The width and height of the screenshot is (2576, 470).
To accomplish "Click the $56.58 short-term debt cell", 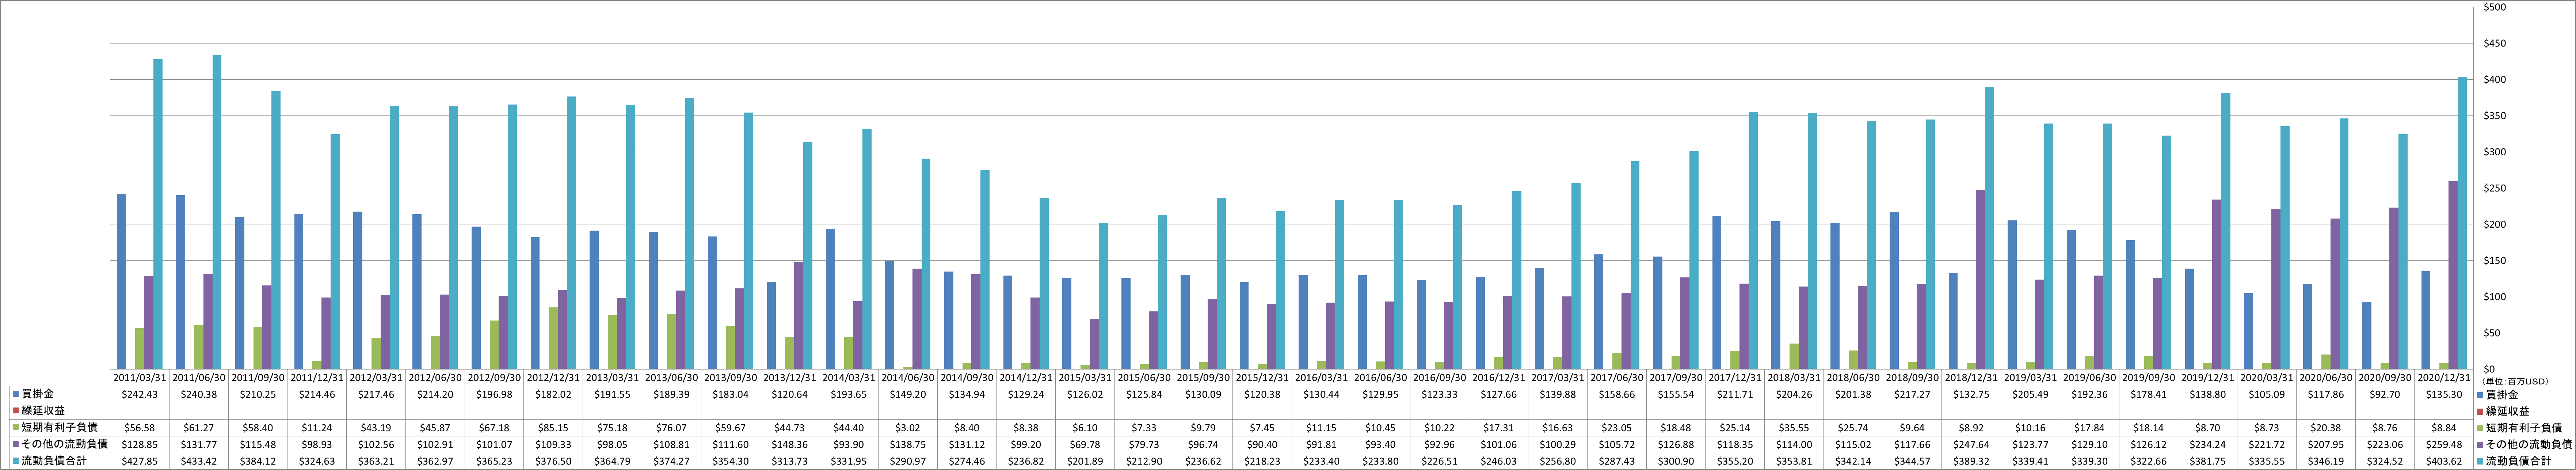I will pyautogui.click(x=139, y=428).
